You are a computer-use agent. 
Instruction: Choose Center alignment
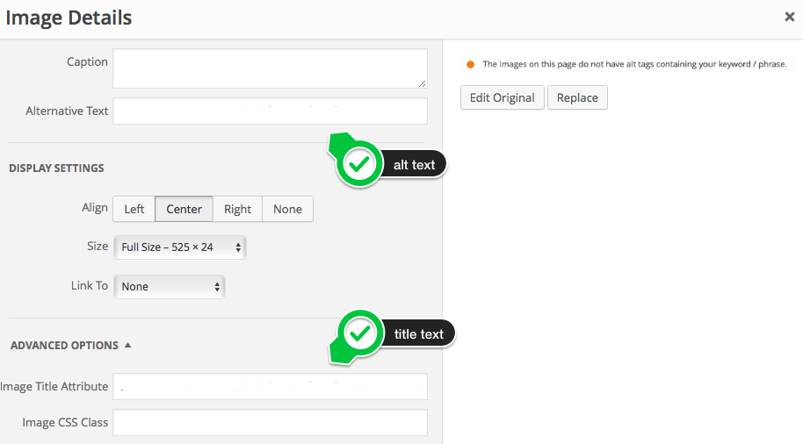(184, 209)
